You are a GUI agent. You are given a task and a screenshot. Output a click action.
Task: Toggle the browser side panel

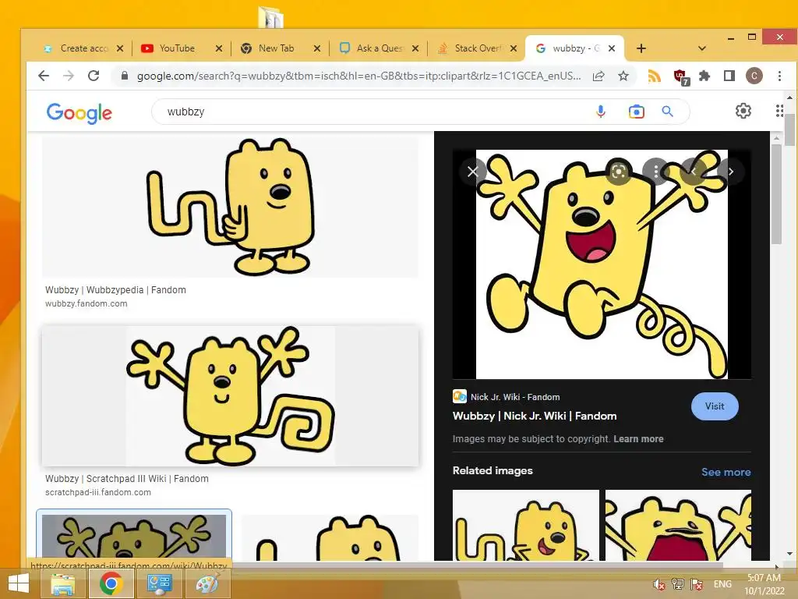[x=729, y=76]
